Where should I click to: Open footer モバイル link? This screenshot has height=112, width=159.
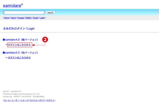click(34, 100)
